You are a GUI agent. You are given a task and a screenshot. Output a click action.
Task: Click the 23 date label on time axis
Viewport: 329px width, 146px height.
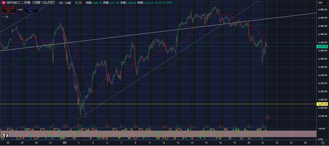click(x=291, y=143)
